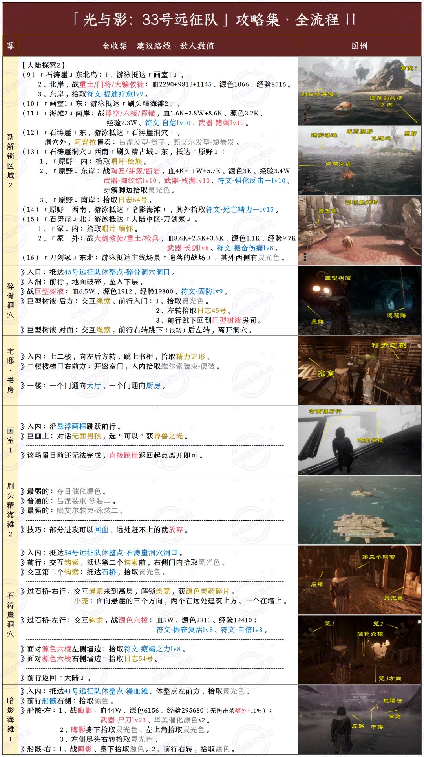Click the orange name 阿普拉
Viewport: 424px width, 757px height.
(85, 142)
